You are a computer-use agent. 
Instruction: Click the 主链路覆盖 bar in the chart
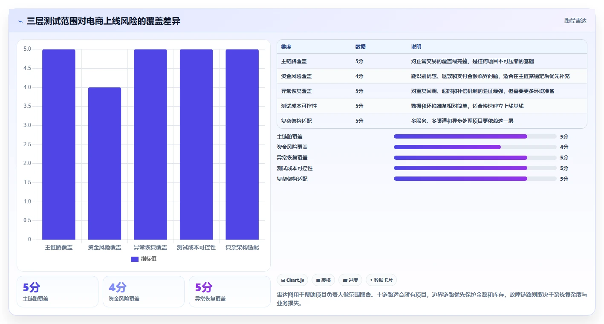coord(59,145)
